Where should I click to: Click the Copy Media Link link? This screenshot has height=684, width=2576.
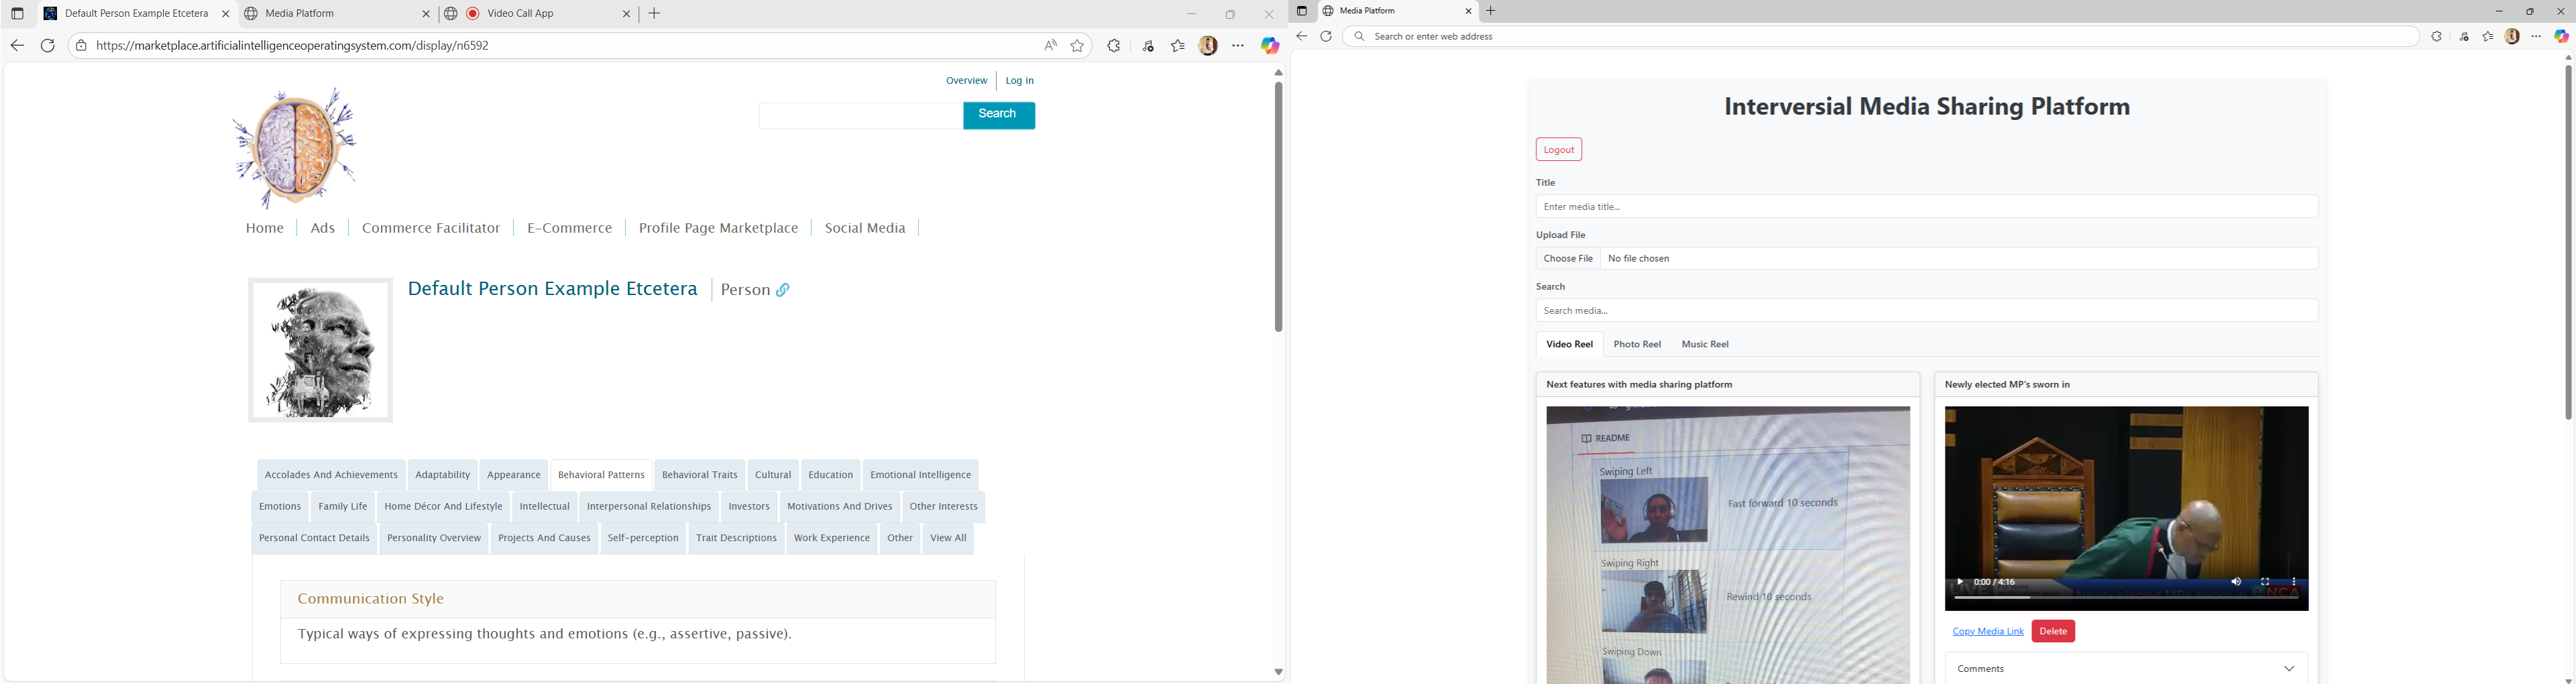point(1987,632)
